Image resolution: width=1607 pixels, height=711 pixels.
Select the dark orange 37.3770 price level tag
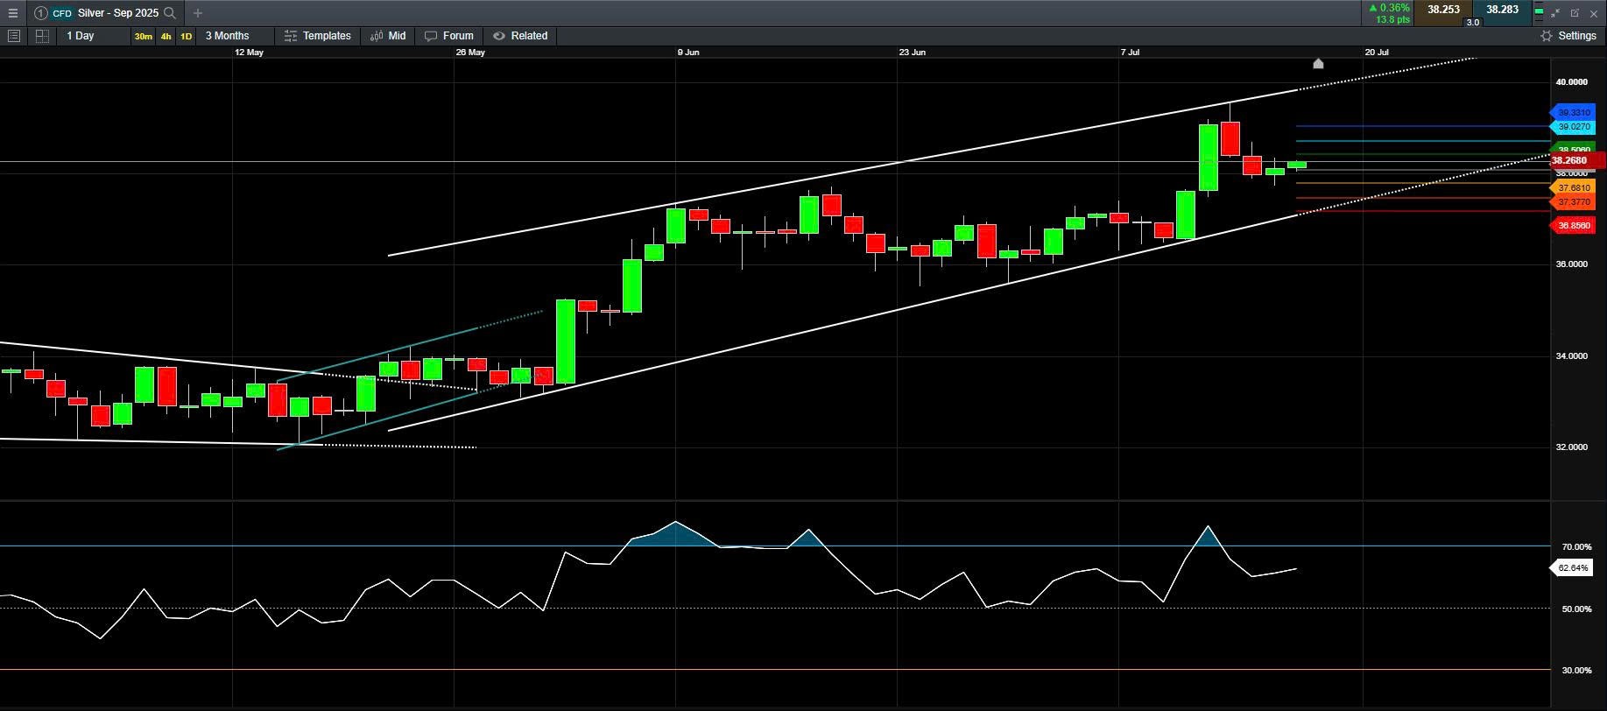(1573, 202)
